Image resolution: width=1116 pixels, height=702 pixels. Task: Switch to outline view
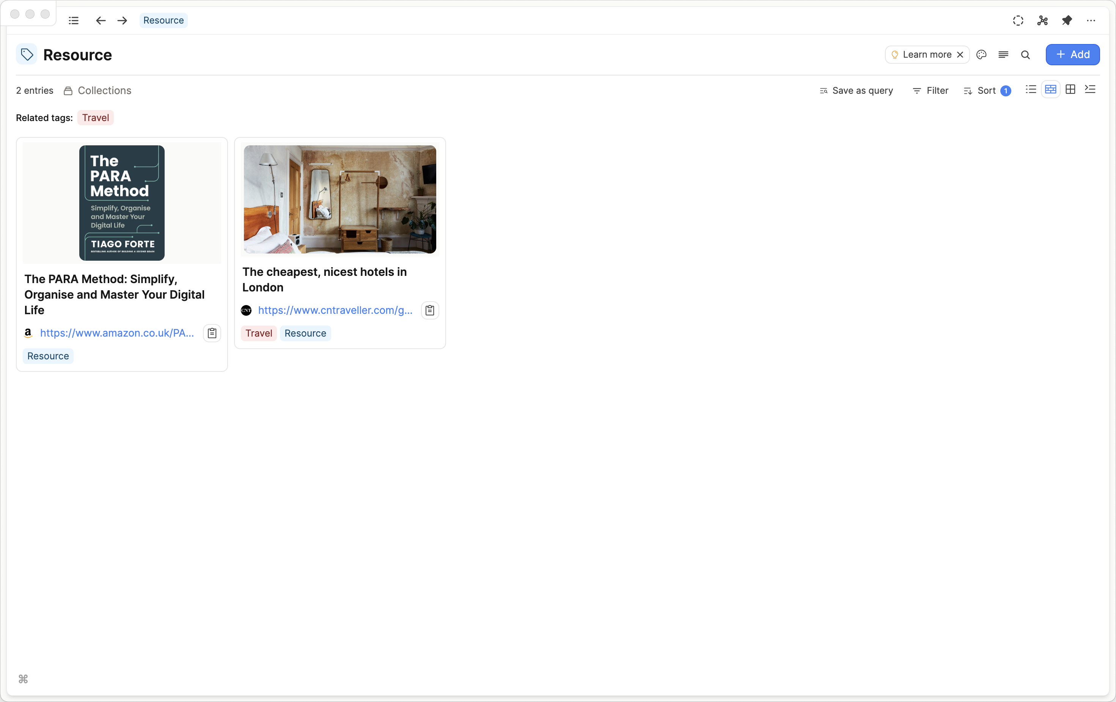(1090, 90)
